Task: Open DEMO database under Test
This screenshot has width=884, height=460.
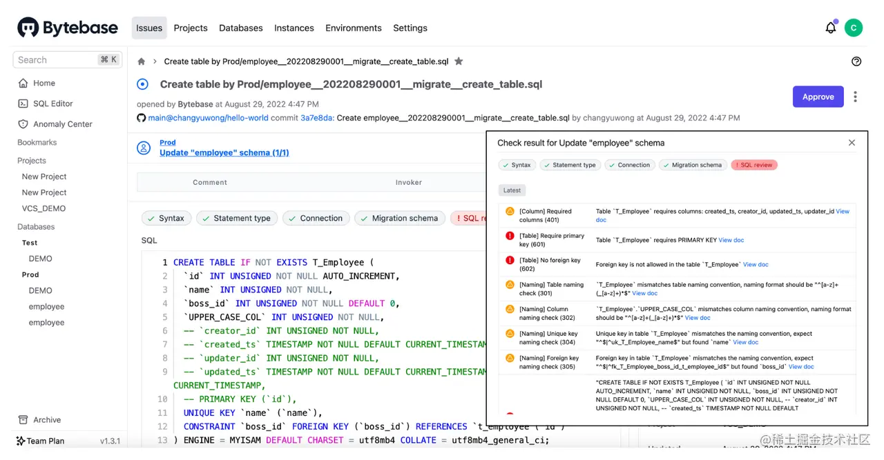Action: coord(41,259)
